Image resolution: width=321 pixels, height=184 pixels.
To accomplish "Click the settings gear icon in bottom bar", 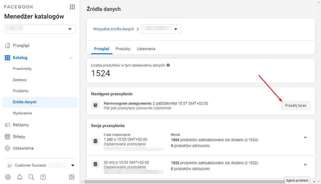I will [8, 177].
